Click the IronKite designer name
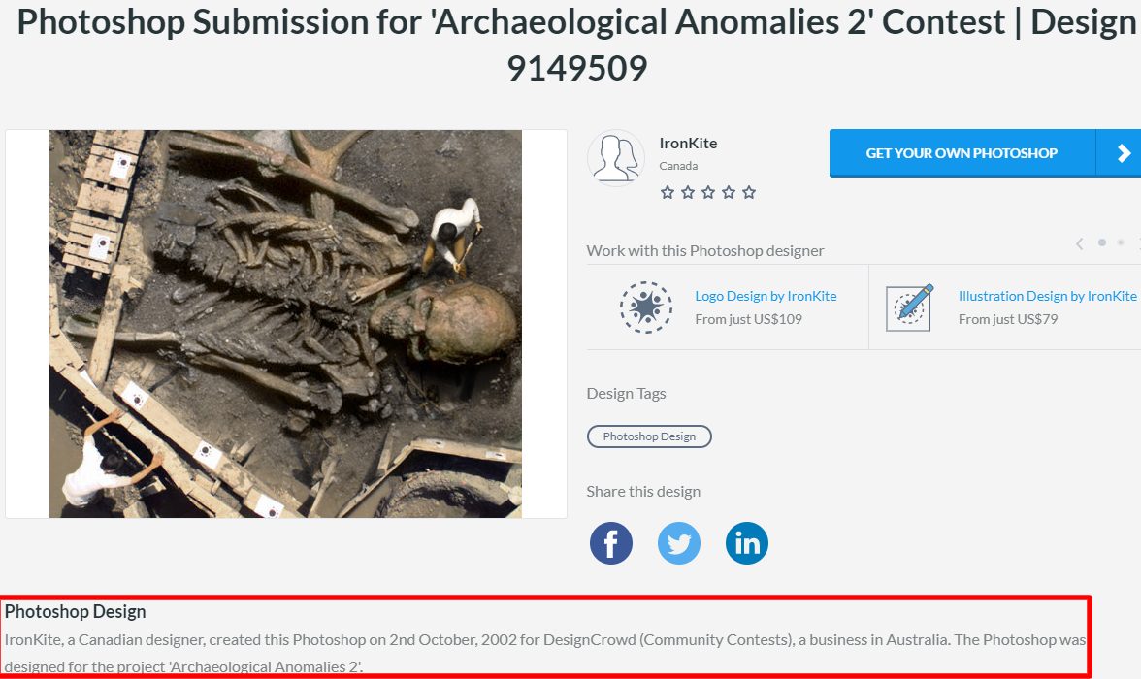This screenshot has height=679, width=1141. coord(688,143)
